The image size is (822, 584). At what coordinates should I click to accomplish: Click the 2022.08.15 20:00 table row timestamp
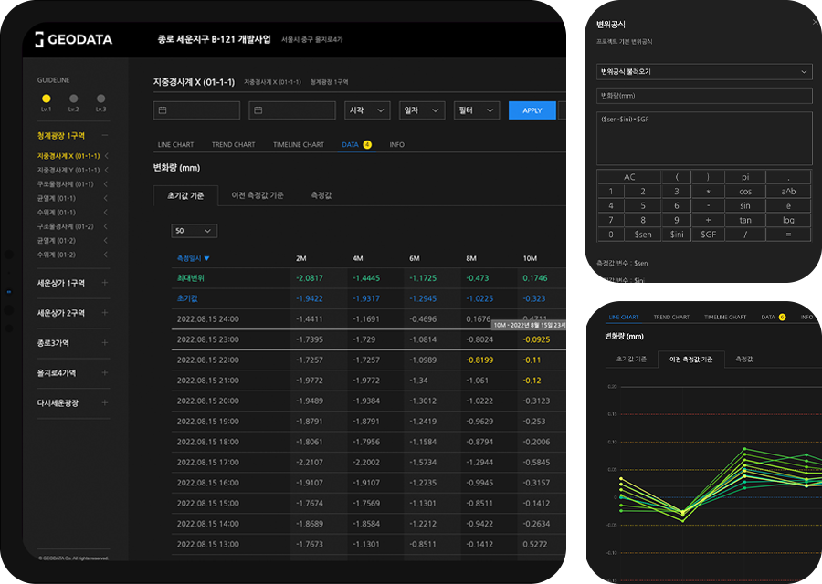point(207,401)
